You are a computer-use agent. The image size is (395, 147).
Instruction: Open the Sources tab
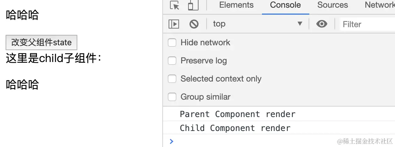(x=333, y=5)
